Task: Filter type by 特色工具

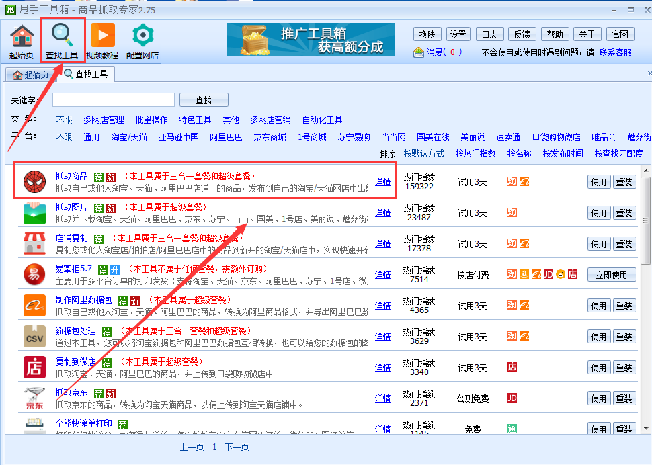Action: 195,120
